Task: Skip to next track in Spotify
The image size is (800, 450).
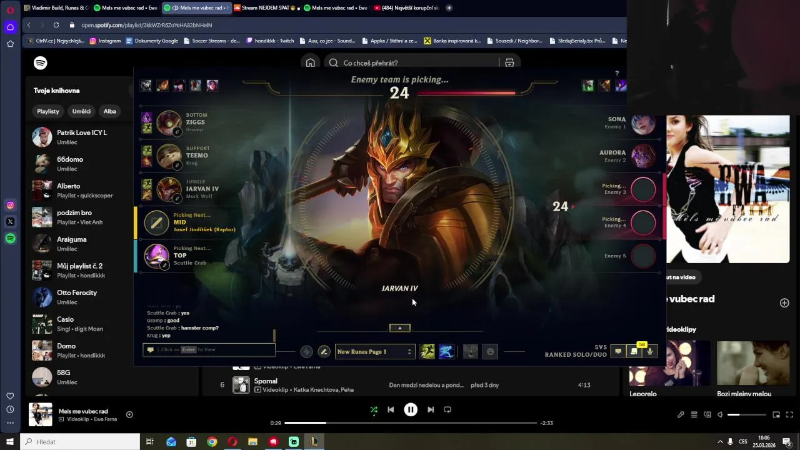Action: 431,410
